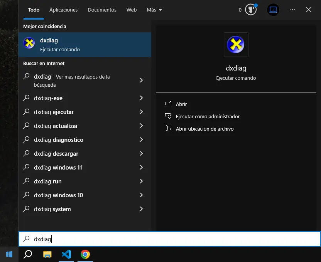Open the Windows Start menu
321x262 pixels.
(9, 254)
